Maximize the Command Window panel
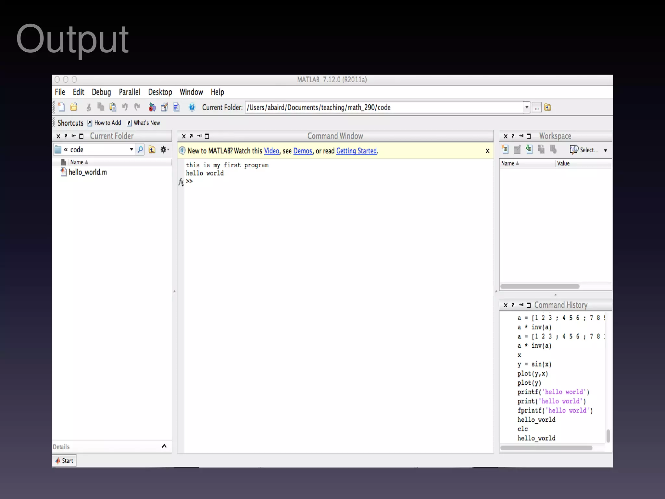The height and width of the screenshot is (499, 665). (207, 136)
